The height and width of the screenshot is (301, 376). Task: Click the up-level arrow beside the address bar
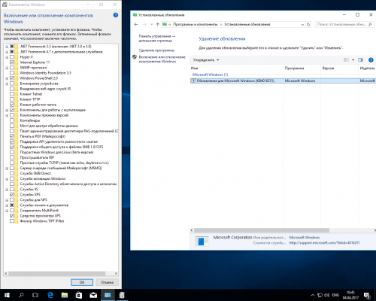tap(157, 24)
